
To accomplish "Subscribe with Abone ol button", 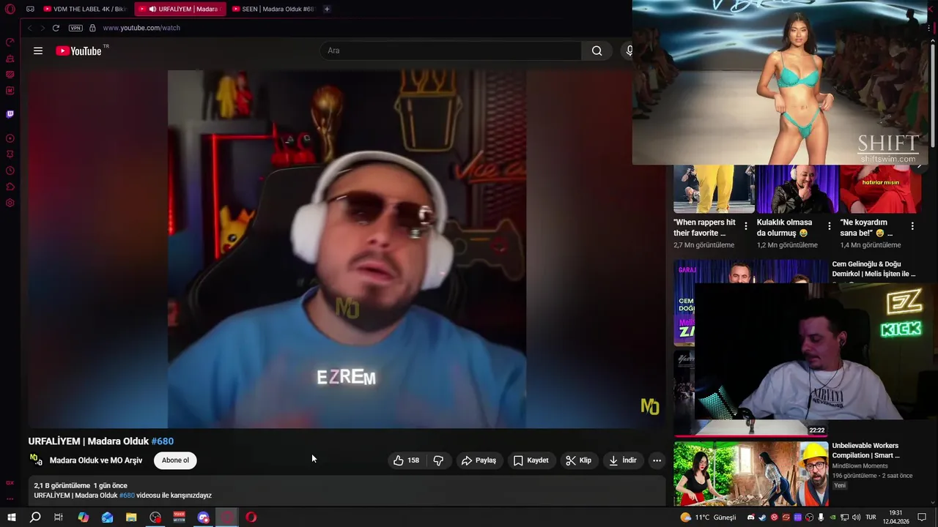I will click(x=175, y=460).
